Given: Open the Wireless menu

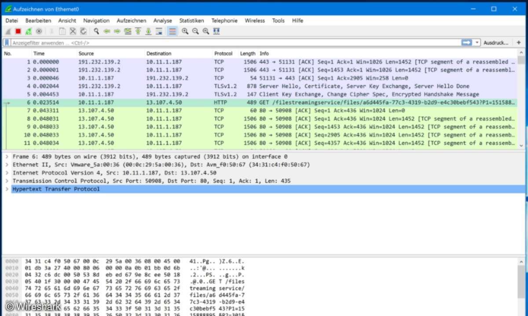Looking at the screenshot, I should click(x=255, y=21).
